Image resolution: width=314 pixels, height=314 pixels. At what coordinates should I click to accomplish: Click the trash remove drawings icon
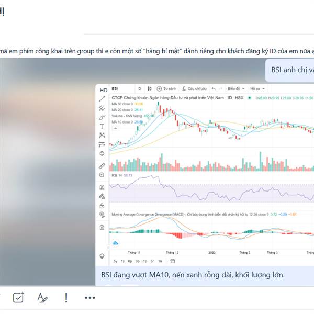tap(102, 227)
